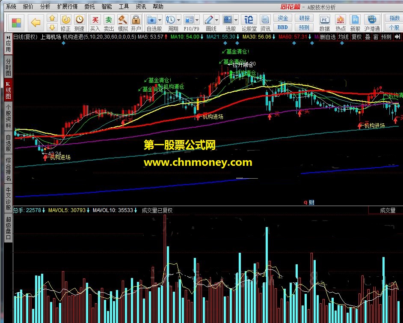The width and height of the screenshot is (403, 323).
Task: Click the 指数 index button
Action: [x=394, y=18]
